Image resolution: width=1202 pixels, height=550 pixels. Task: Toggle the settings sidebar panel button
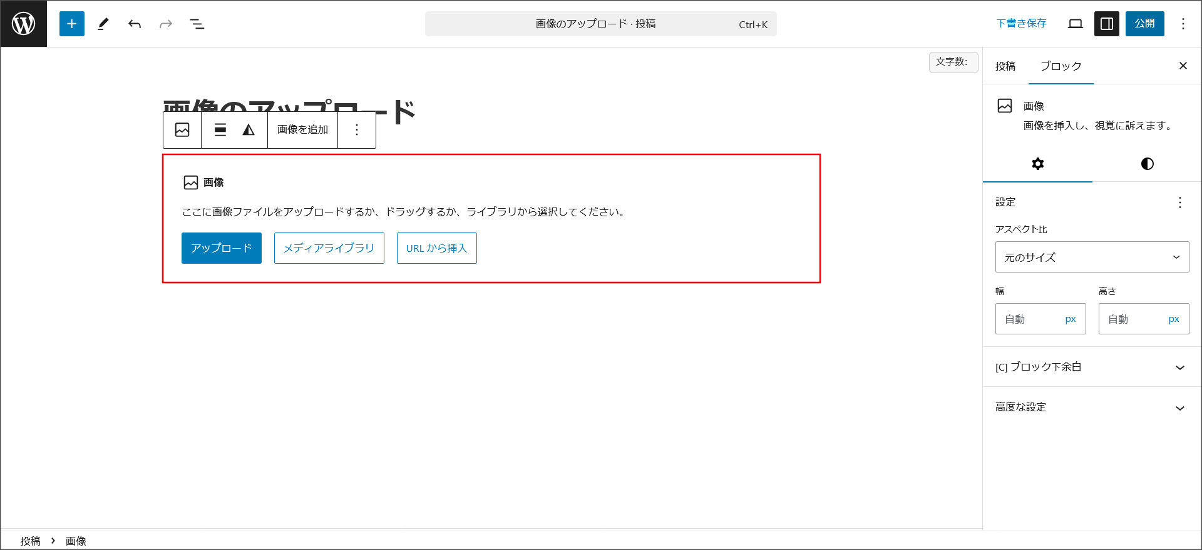click(1106, 24)
